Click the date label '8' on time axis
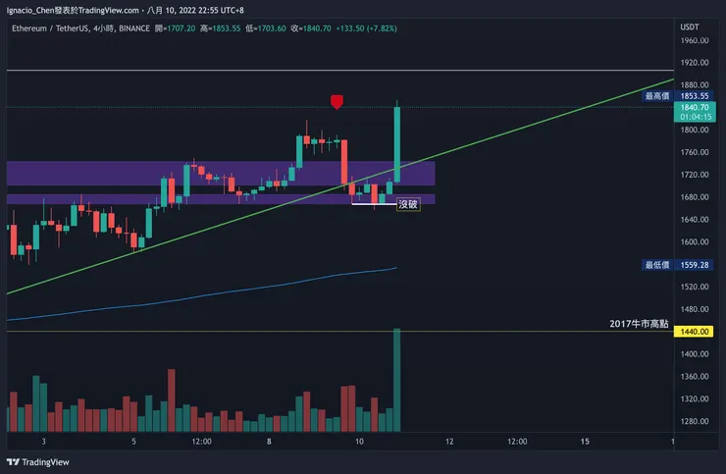This screenshot has width=726, height=474. click(269, 442)
